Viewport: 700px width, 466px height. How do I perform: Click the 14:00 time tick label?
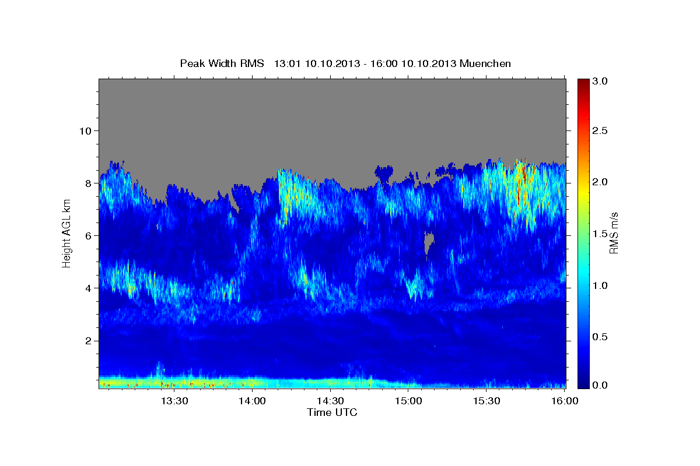tap(251, 401)
